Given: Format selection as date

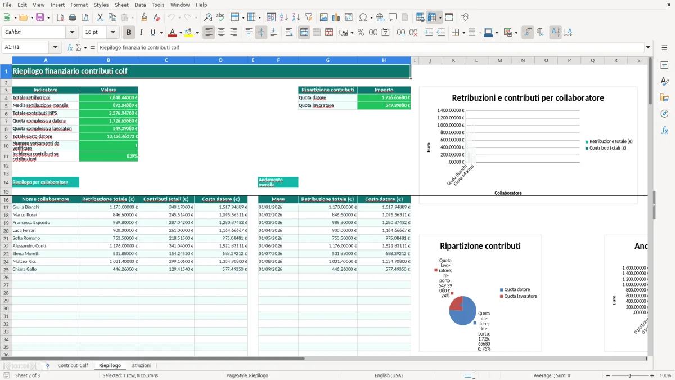Looking at the screenshot, I should pos(385,33).
